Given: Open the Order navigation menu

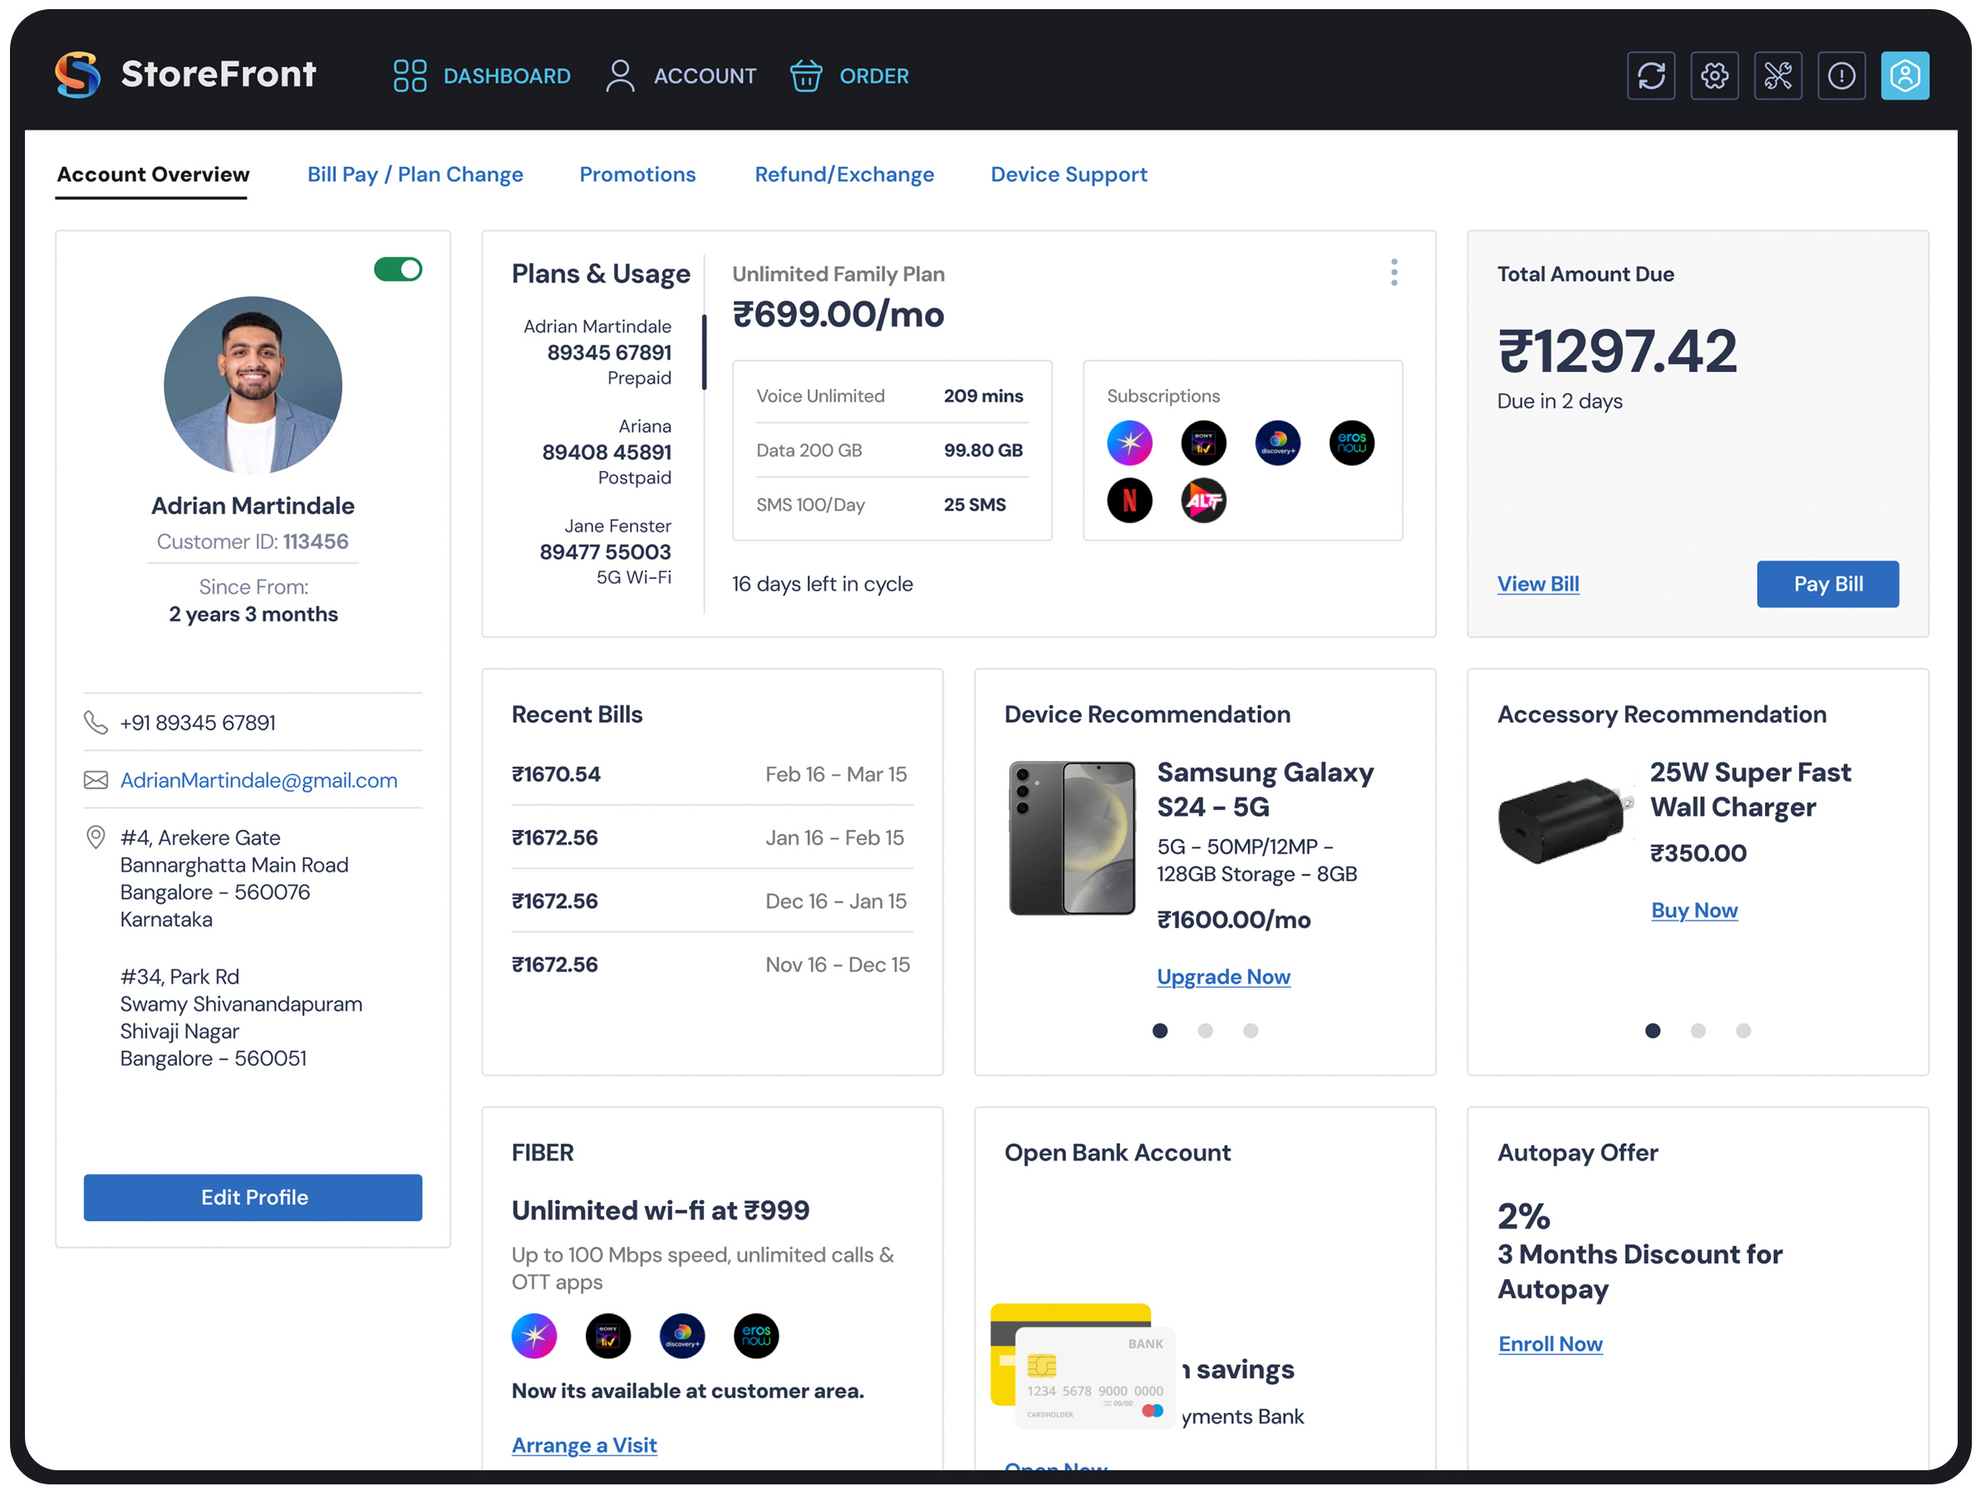Looking at the screenshot, I should click(848, 76).
